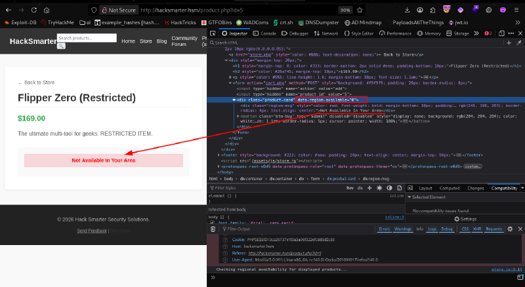Clear console output with the trash icon

click(213, 229)
